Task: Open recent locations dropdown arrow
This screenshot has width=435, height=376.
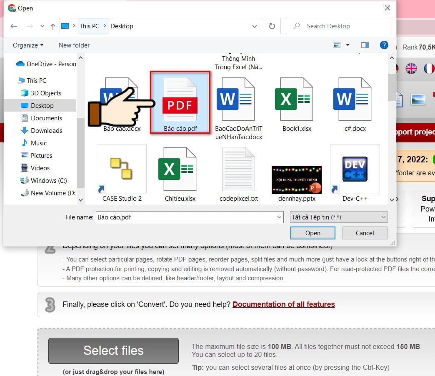Action: pyautogui.click(x=42, y=26)
